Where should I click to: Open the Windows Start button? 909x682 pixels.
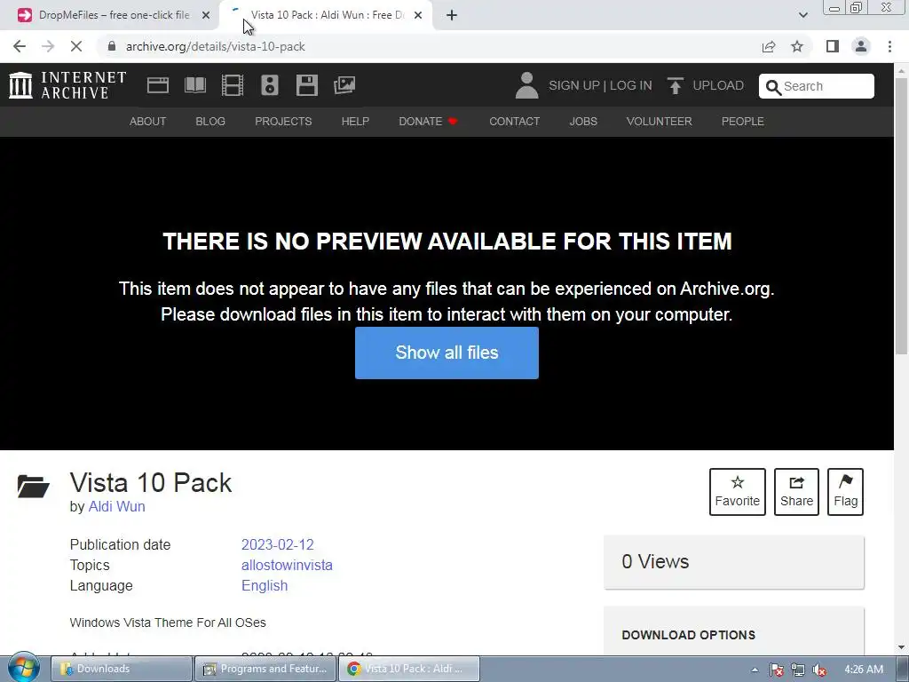tap(23, 668)
